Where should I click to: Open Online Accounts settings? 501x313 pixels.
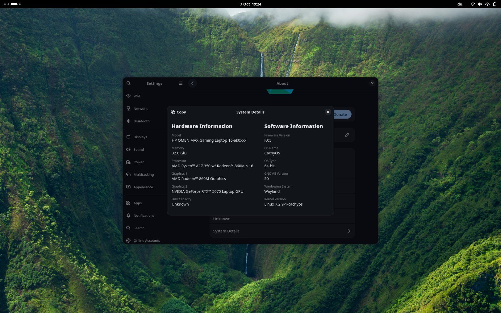click(145, 240)
